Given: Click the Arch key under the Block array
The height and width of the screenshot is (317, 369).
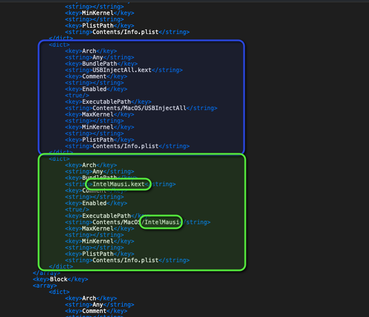Looking at the screenshot, I should [x=91, y=298].
